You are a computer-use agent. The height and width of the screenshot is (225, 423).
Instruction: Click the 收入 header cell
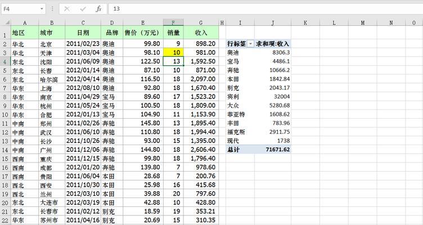(x=201, y=33)
